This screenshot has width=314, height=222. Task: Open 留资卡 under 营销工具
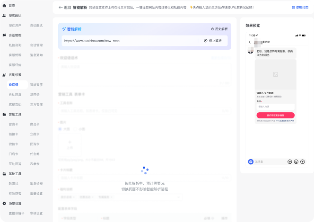13,124
